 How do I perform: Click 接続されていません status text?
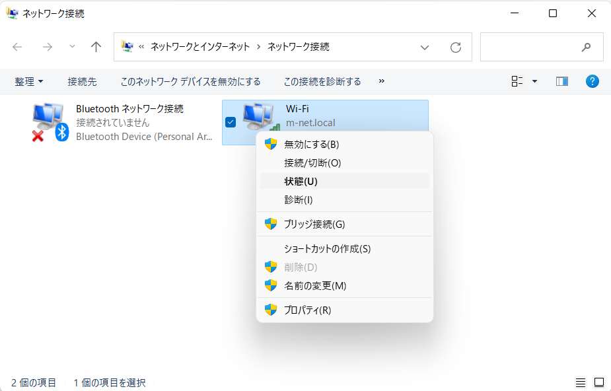(112, 123)
